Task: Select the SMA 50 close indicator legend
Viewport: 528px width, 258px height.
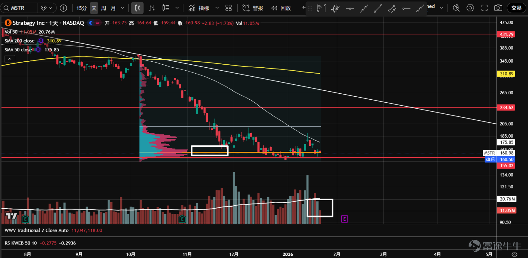Action: click(x=18, y=50)
